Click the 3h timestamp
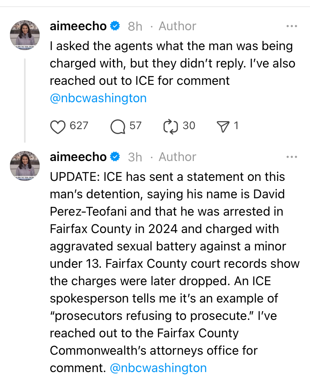Screen dimensions: 310x382 (135, 157)
